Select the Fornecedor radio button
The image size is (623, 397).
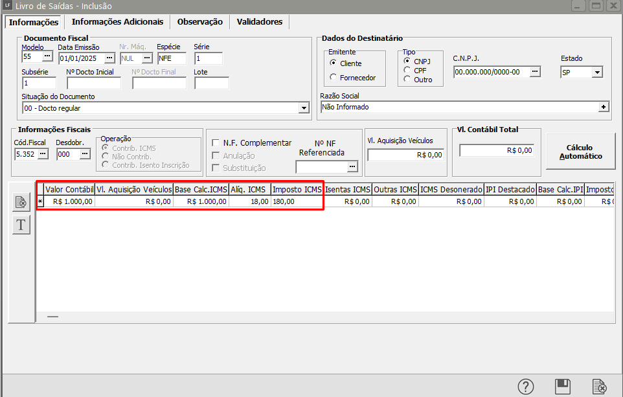click(334, 78)
